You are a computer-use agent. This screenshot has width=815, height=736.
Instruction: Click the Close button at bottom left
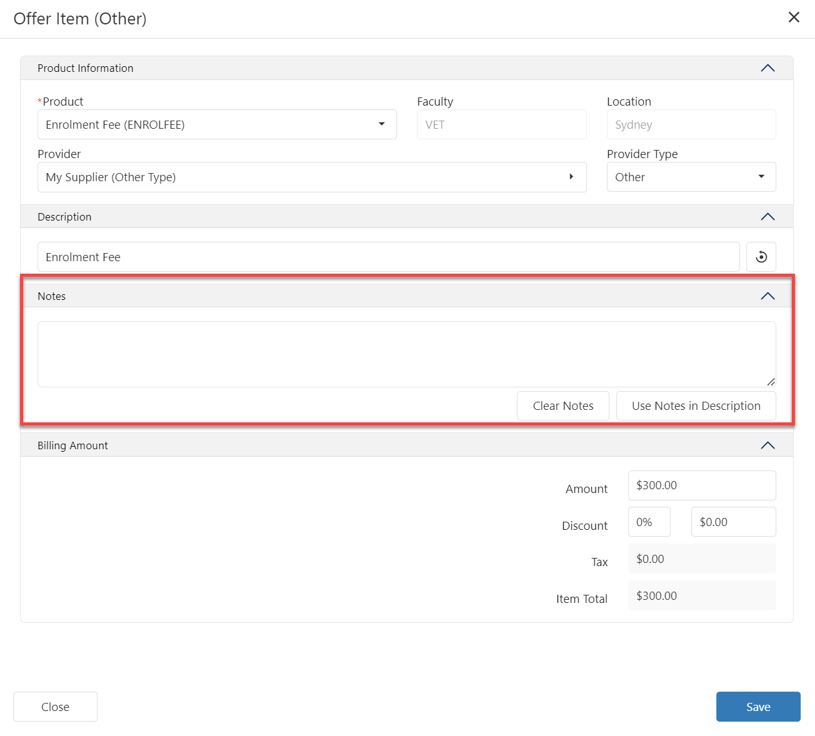point(55,707)
